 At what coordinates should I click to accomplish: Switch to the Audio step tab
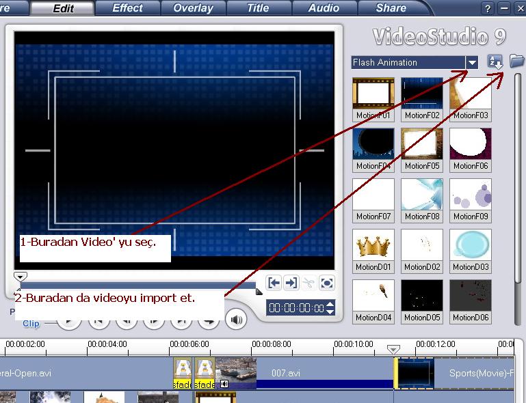(x=324, y=8)
